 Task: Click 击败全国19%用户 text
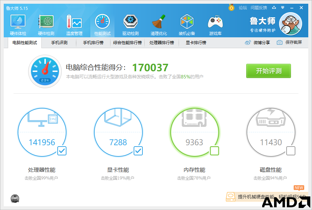point(118,178)
